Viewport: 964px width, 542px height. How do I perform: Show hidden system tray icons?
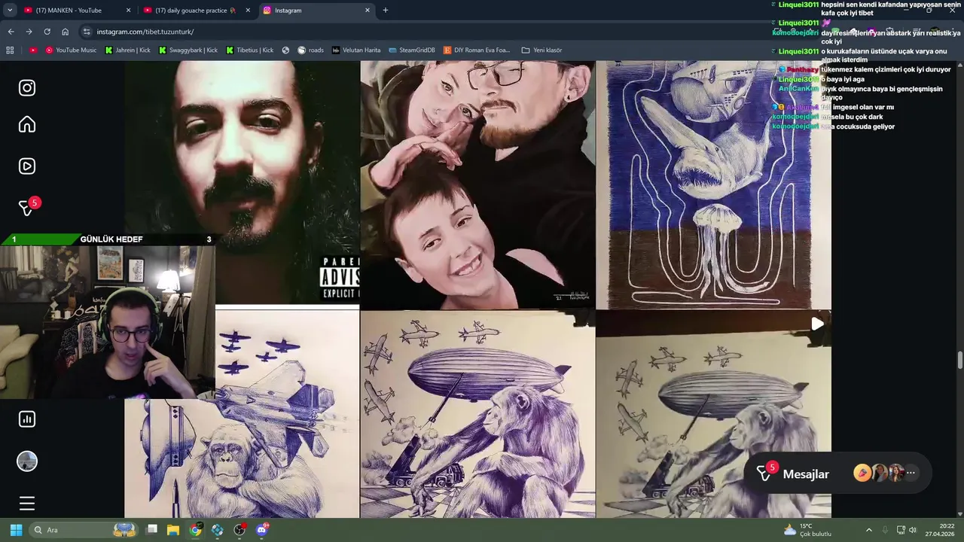(x=868, y=530)
